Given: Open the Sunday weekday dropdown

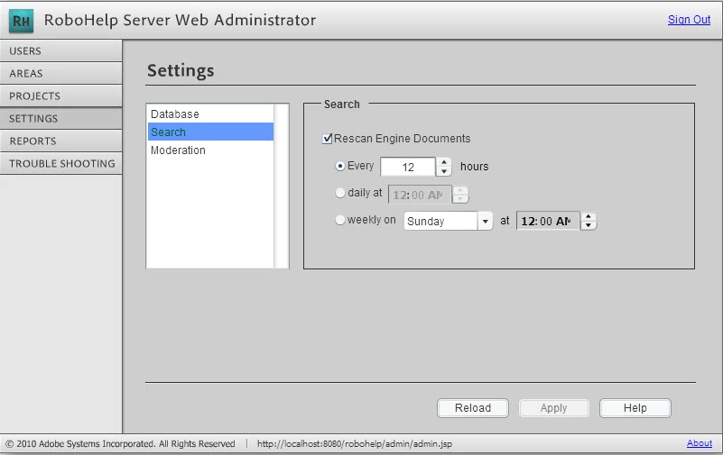Looking at the screenshot, I should [x=448, y=222].
